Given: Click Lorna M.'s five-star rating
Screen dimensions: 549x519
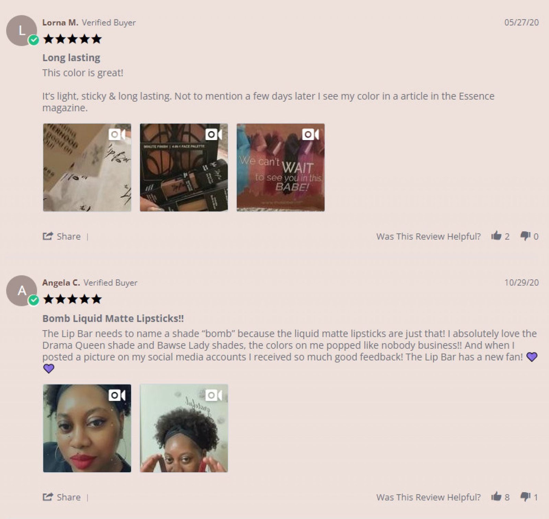Looking at the screenshot, I should coord(73,39).
